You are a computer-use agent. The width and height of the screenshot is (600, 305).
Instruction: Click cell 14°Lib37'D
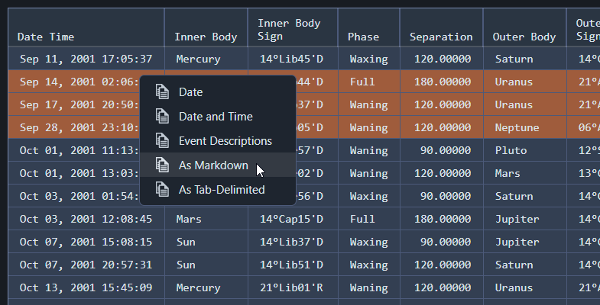point(291,242)
